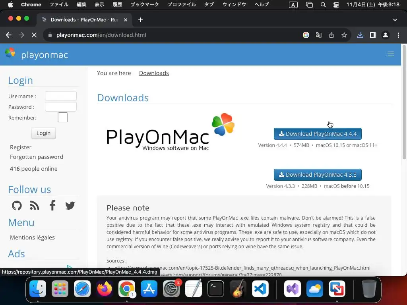Open the Forgotten password link
Viewport: 407px width, 305px height.
[x=37, y=157]
